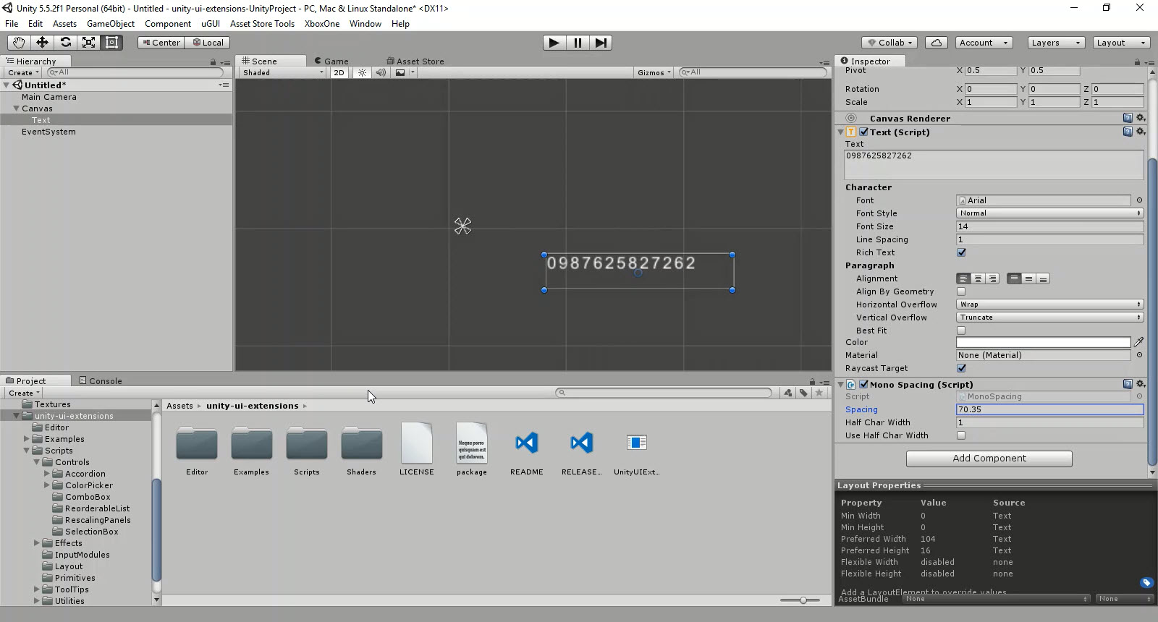Screen dimensions: 1158x622
Task: Filter project search by type icon
Action: [787, 393]
